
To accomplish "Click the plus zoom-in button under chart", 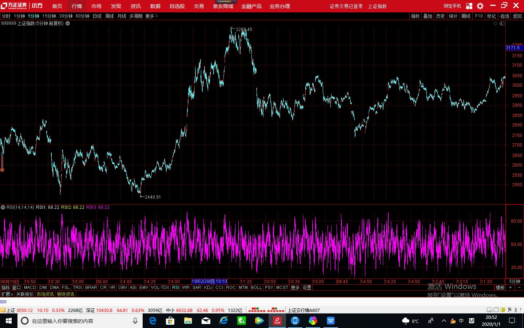I will tap(510, 288).
